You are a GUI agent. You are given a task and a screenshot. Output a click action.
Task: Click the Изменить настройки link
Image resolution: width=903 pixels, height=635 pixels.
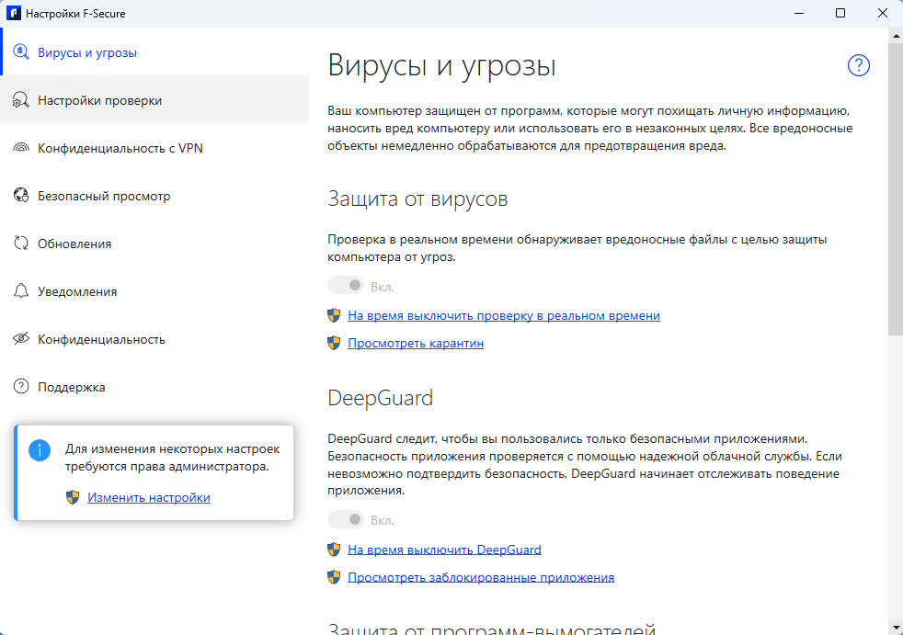tap(149, 497)
